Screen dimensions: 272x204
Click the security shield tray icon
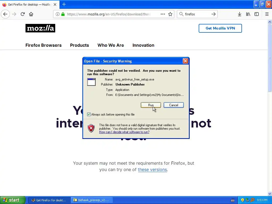pos(243,200)
